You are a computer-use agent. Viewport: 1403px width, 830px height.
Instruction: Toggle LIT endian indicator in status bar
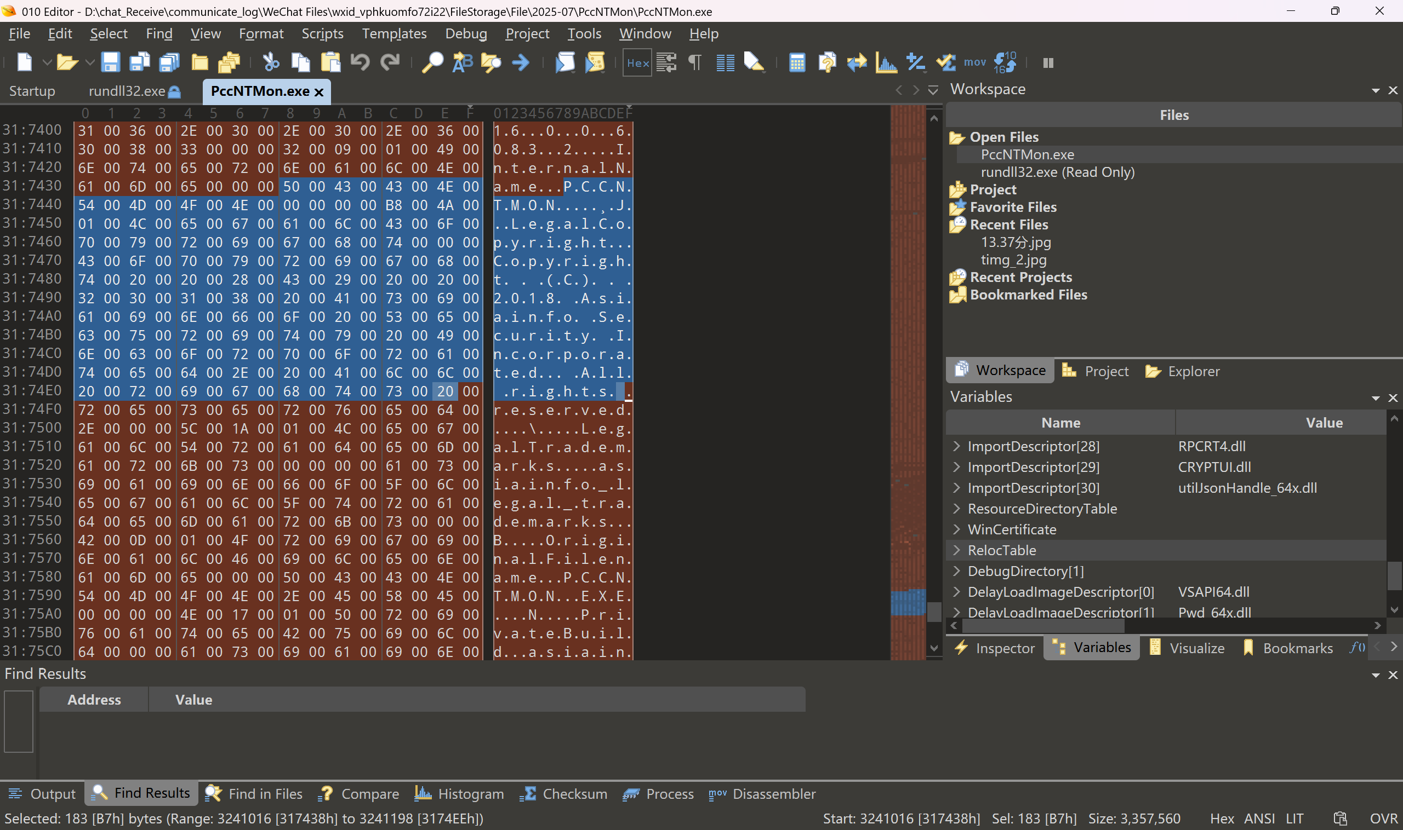(x=1294, y=819)
